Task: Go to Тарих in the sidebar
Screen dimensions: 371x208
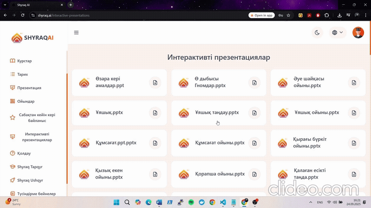Action: [22, 75]
